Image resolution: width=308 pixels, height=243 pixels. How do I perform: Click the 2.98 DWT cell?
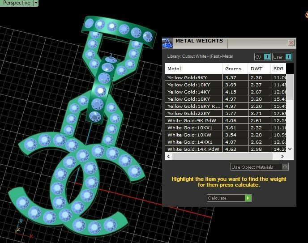(259, 149)
